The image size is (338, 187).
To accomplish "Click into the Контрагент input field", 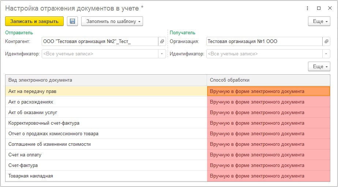I will pos(99,42).
